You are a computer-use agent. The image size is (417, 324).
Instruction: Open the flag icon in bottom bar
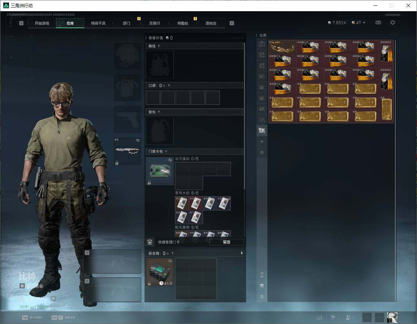pos(333,317)
